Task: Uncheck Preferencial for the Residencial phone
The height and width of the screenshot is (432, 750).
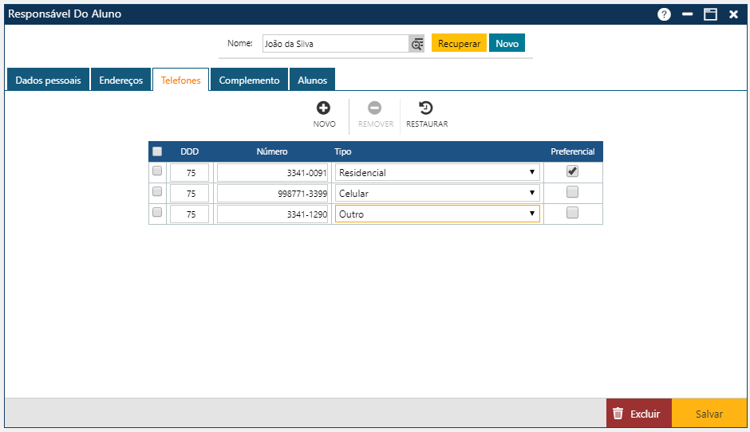Action: 572,171
